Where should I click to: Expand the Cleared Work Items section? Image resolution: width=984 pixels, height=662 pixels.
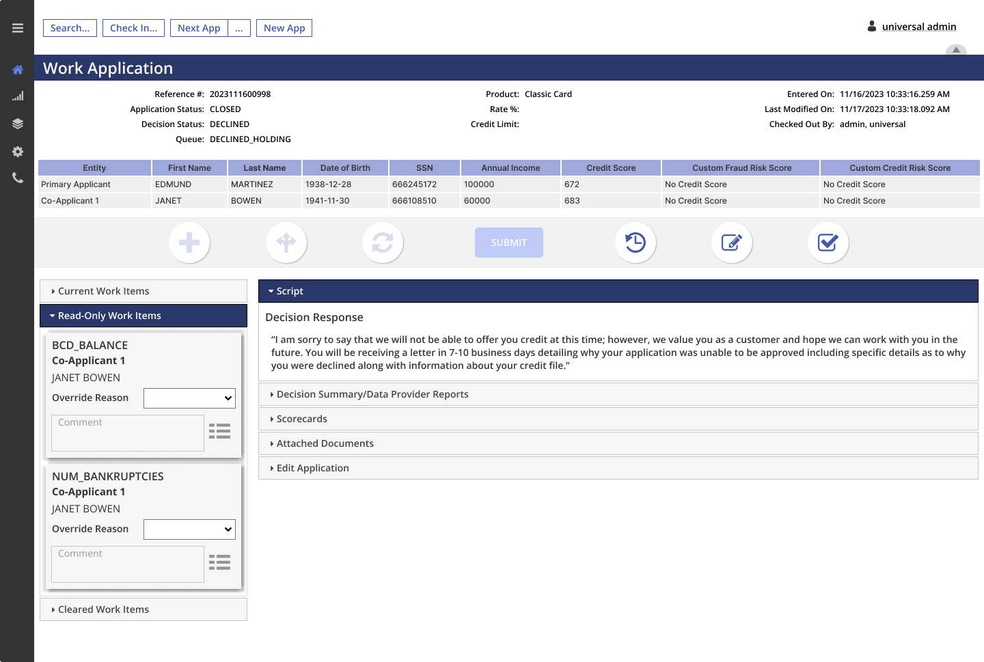pos(102,609)
